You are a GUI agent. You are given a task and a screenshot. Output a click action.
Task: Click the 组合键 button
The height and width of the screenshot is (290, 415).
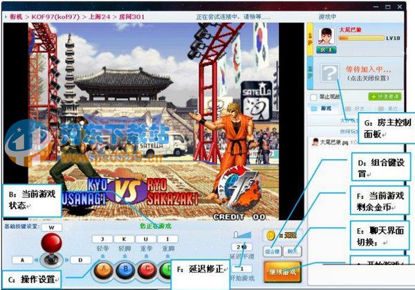[x=273, y=251]
